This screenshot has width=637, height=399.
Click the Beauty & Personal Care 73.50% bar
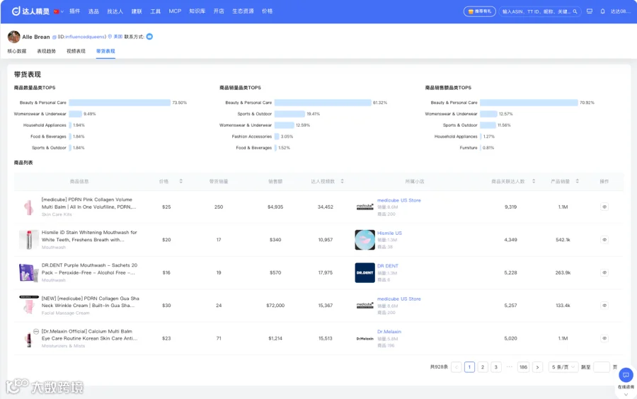coord(120,103)
